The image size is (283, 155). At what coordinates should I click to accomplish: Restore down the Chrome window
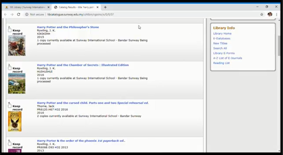[x=267, y=7]
